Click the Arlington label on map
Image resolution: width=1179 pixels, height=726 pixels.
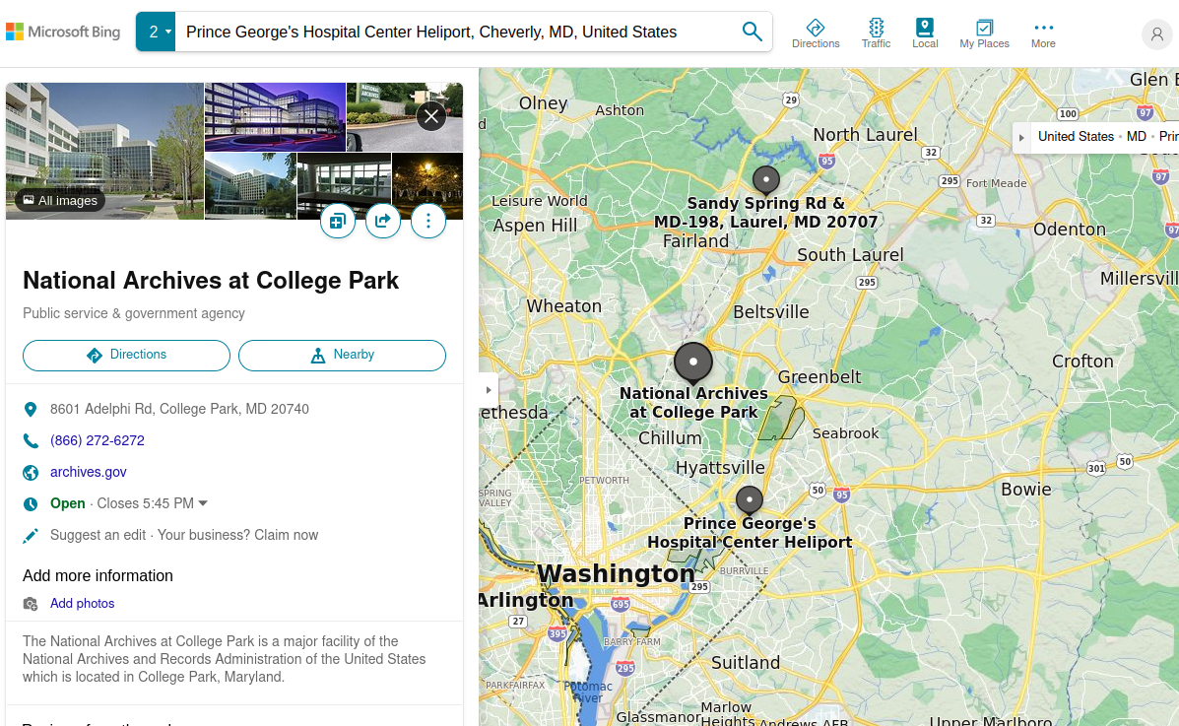point(526,600)
